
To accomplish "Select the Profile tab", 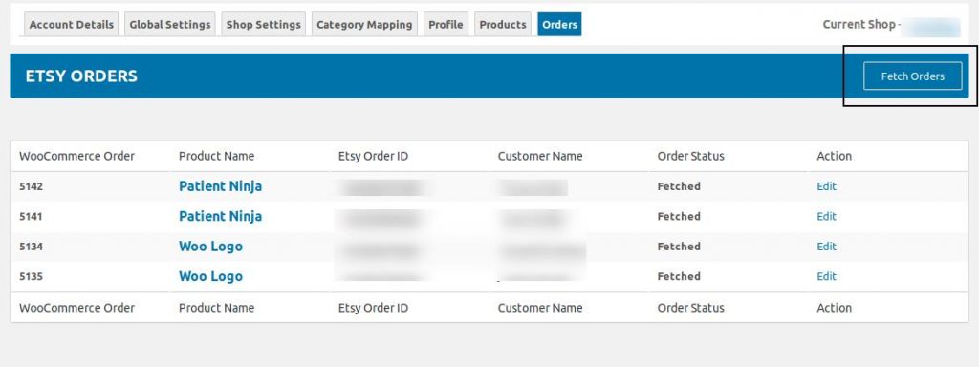I will 446,24.
